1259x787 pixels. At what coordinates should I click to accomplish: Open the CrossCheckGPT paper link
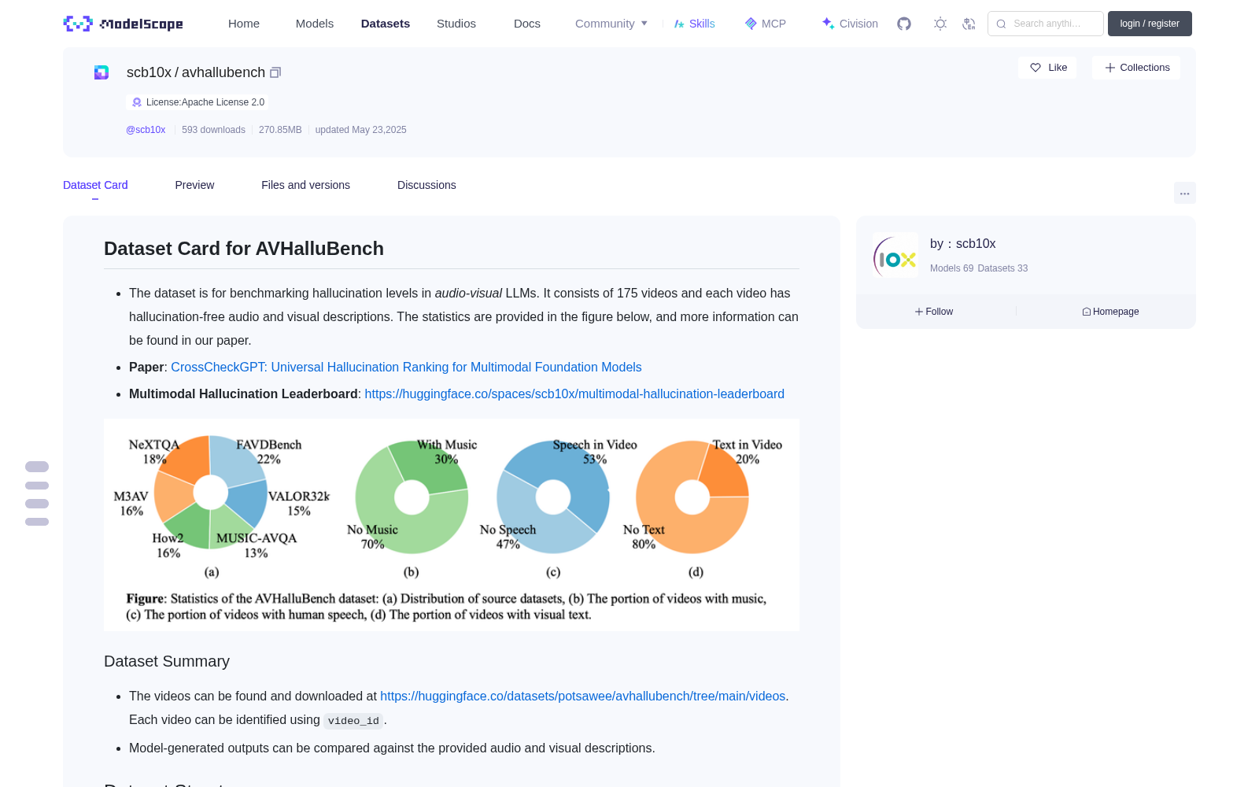[x=406, y=368]
